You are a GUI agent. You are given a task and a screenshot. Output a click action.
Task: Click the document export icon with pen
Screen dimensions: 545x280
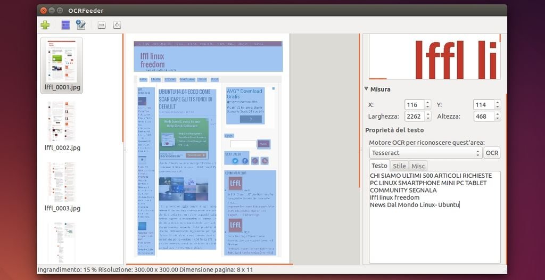[81, 24]
